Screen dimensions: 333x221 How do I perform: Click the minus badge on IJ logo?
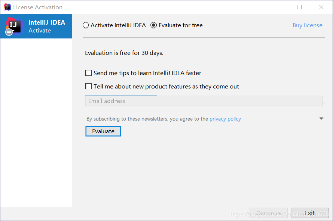9,32
